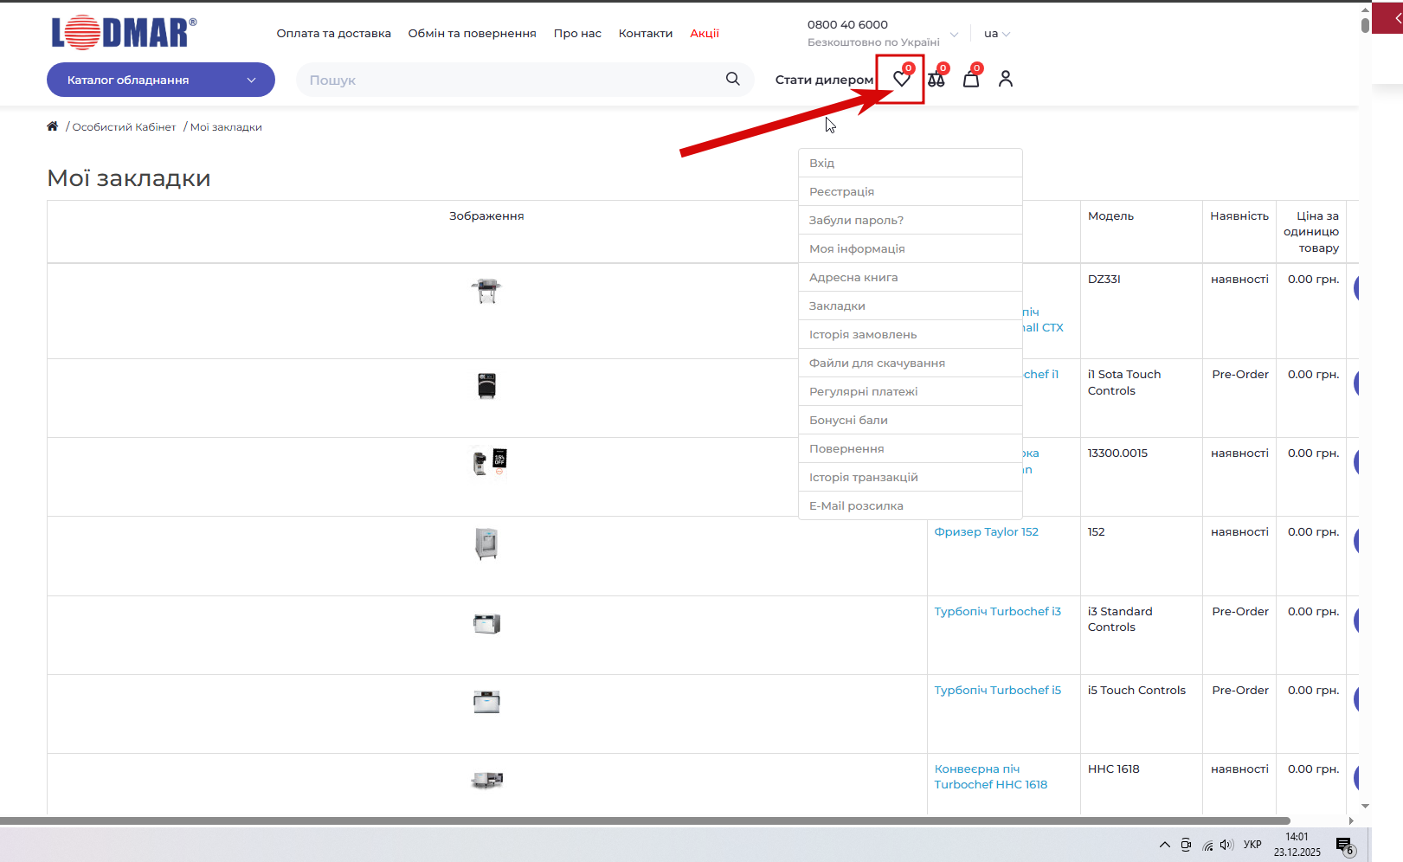Open Конвеєрна піч Turbochef HHC 1618 link
The image size is (1403, 862).
991,777
